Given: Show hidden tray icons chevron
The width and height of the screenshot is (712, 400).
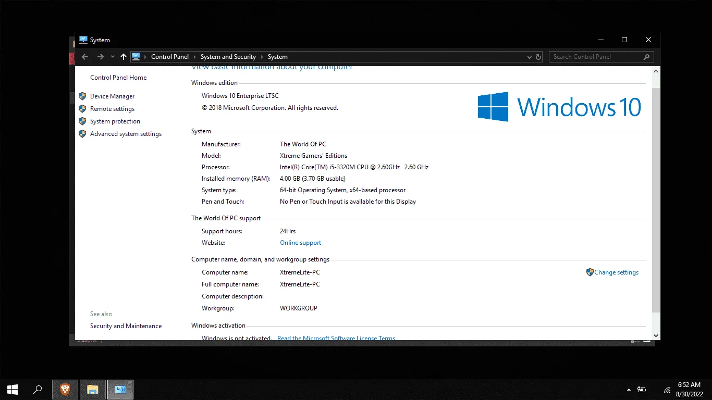Looking at the screenshot, I should point(629,390).
